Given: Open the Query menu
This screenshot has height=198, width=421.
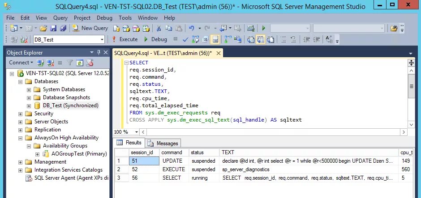Looking at the screenshot, I should click(x=60, y=18).
